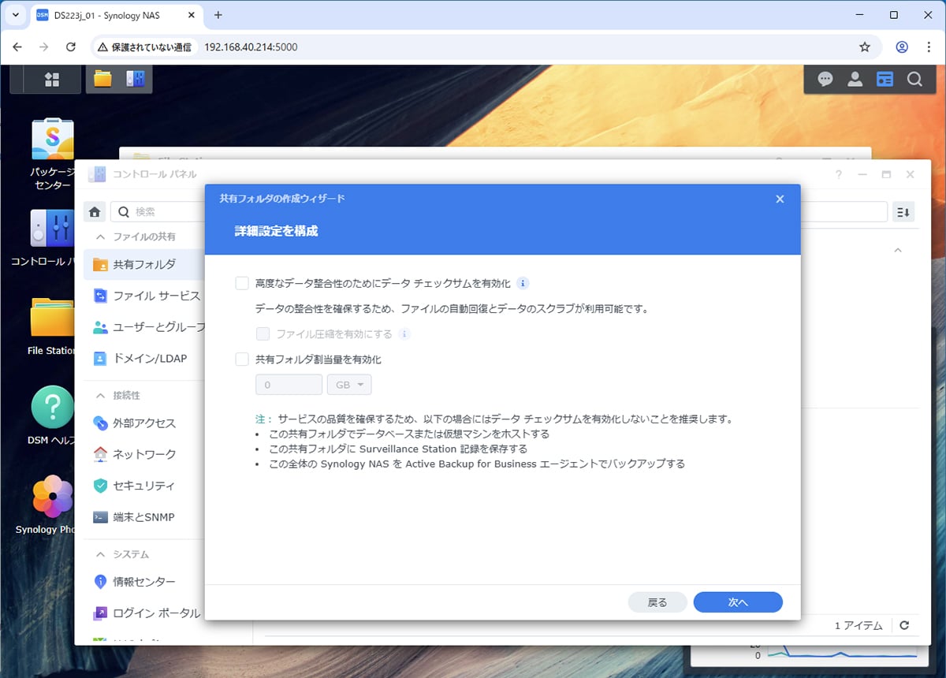The width and height of the screenshot is (946, 678).
Task: Click the info icon beside data checksum option
Action: click(x=523, y=283)
